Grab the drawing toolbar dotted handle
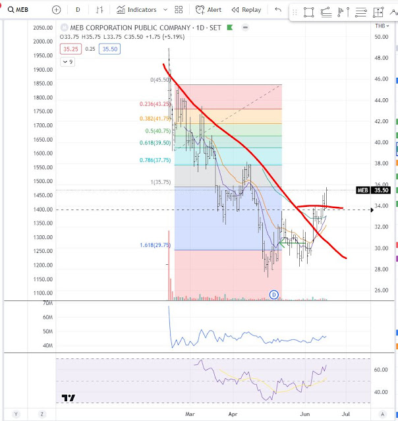Image resolution: width=398 pixels, height=421 pixels. point(295,13)
